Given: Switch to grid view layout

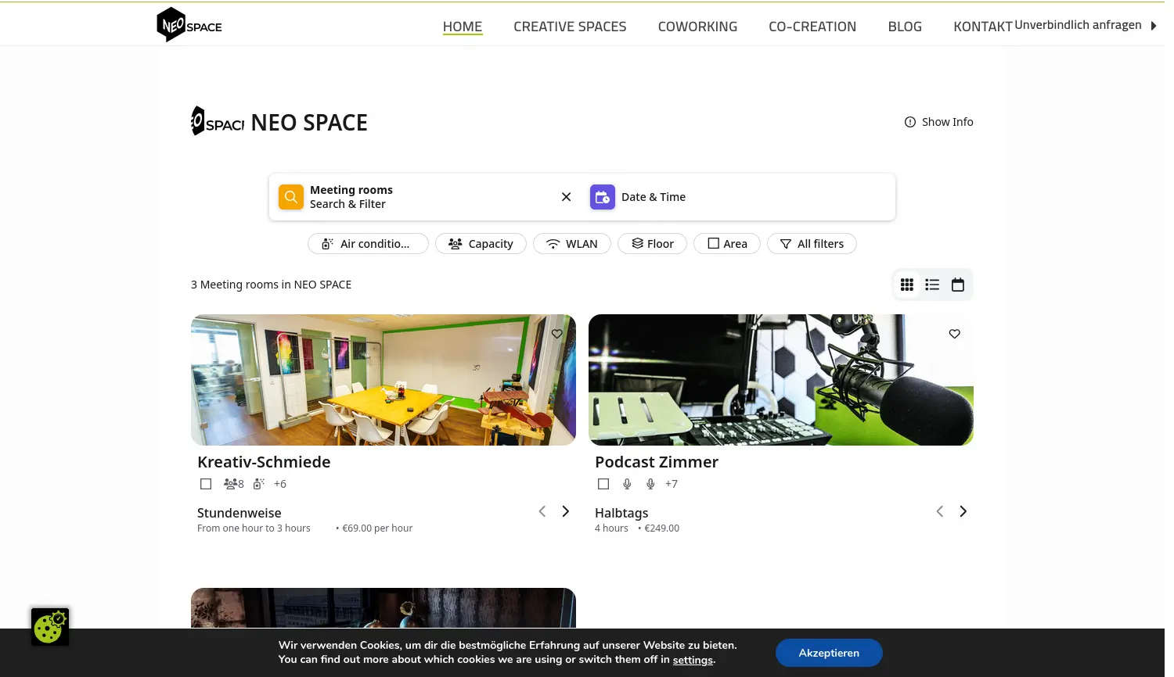Looking at the screenshot, I should click(907, 285).
